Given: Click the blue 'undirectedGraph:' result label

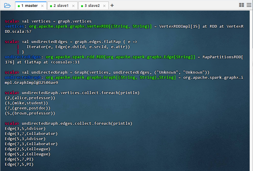Looking at the screenshot, I should tap(24, 78).
